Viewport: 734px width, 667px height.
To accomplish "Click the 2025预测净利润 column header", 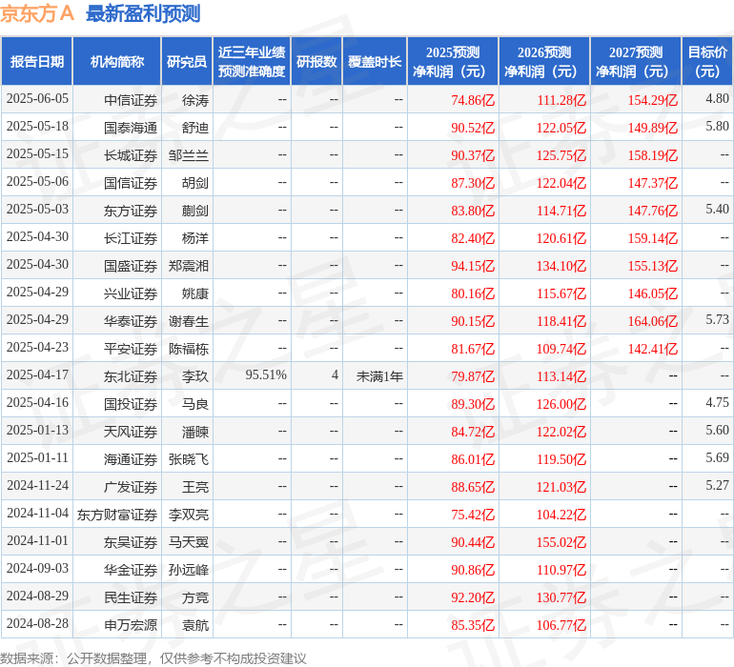I will click(453, 61).
